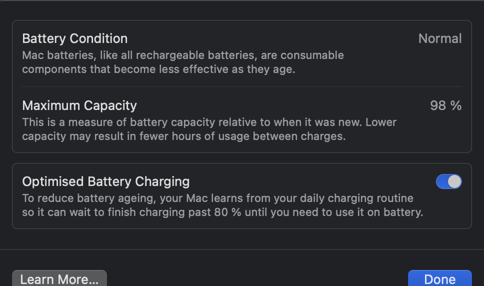Click the line "so it can wait to finish charging"
Viewport: 484px width, 286px height.
222,212
